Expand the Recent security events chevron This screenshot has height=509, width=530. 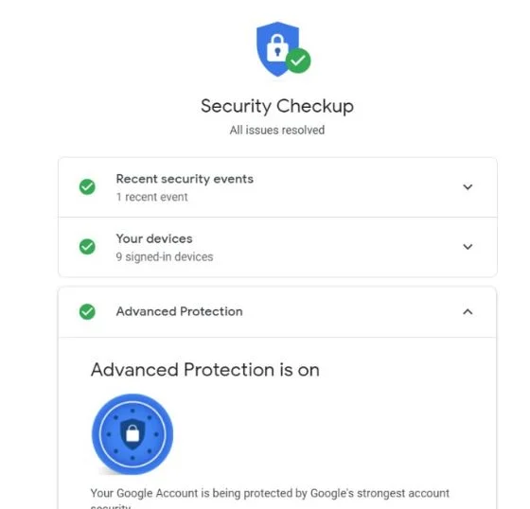[x=468, y=187]
